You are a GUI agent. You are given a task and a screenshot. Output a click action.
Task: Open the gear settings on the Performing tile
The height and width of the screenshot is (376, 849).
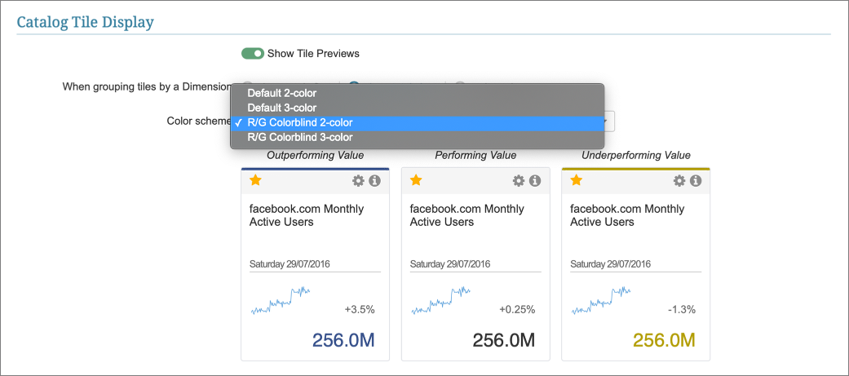tap(519, 181)
